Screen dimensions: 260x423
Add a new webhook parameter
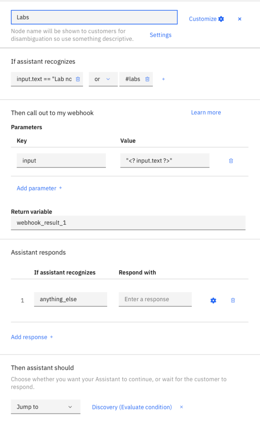point(39,188)
